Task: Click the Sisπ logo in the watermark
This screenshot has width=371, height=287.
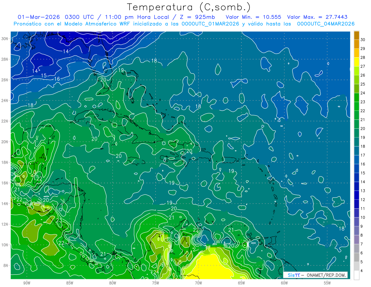Action: click(x=293, y=275)
